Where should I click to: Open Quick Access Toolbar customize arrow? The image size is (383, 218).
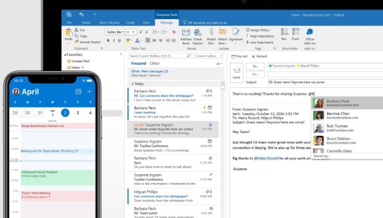[x=95, y=14]
